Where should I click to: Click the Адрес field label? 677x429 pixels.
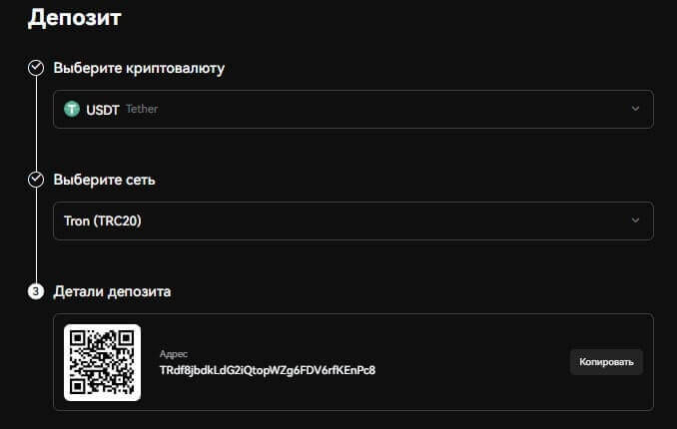173,353
